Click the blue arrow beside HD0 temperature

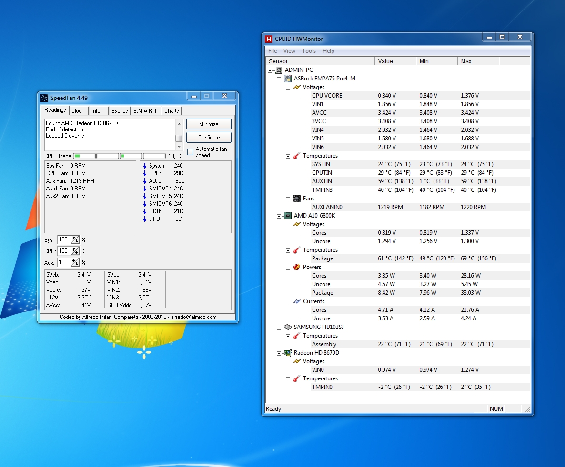pyautogui.click(x=145, y=211)
